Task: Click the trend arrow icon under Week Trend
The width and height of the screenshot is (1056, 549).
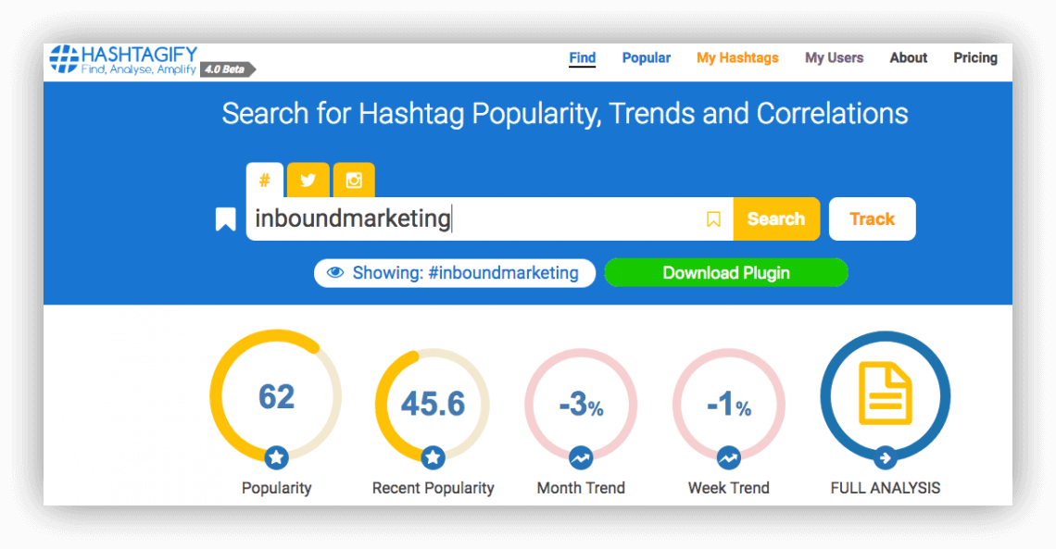Action: coord(728,456)
